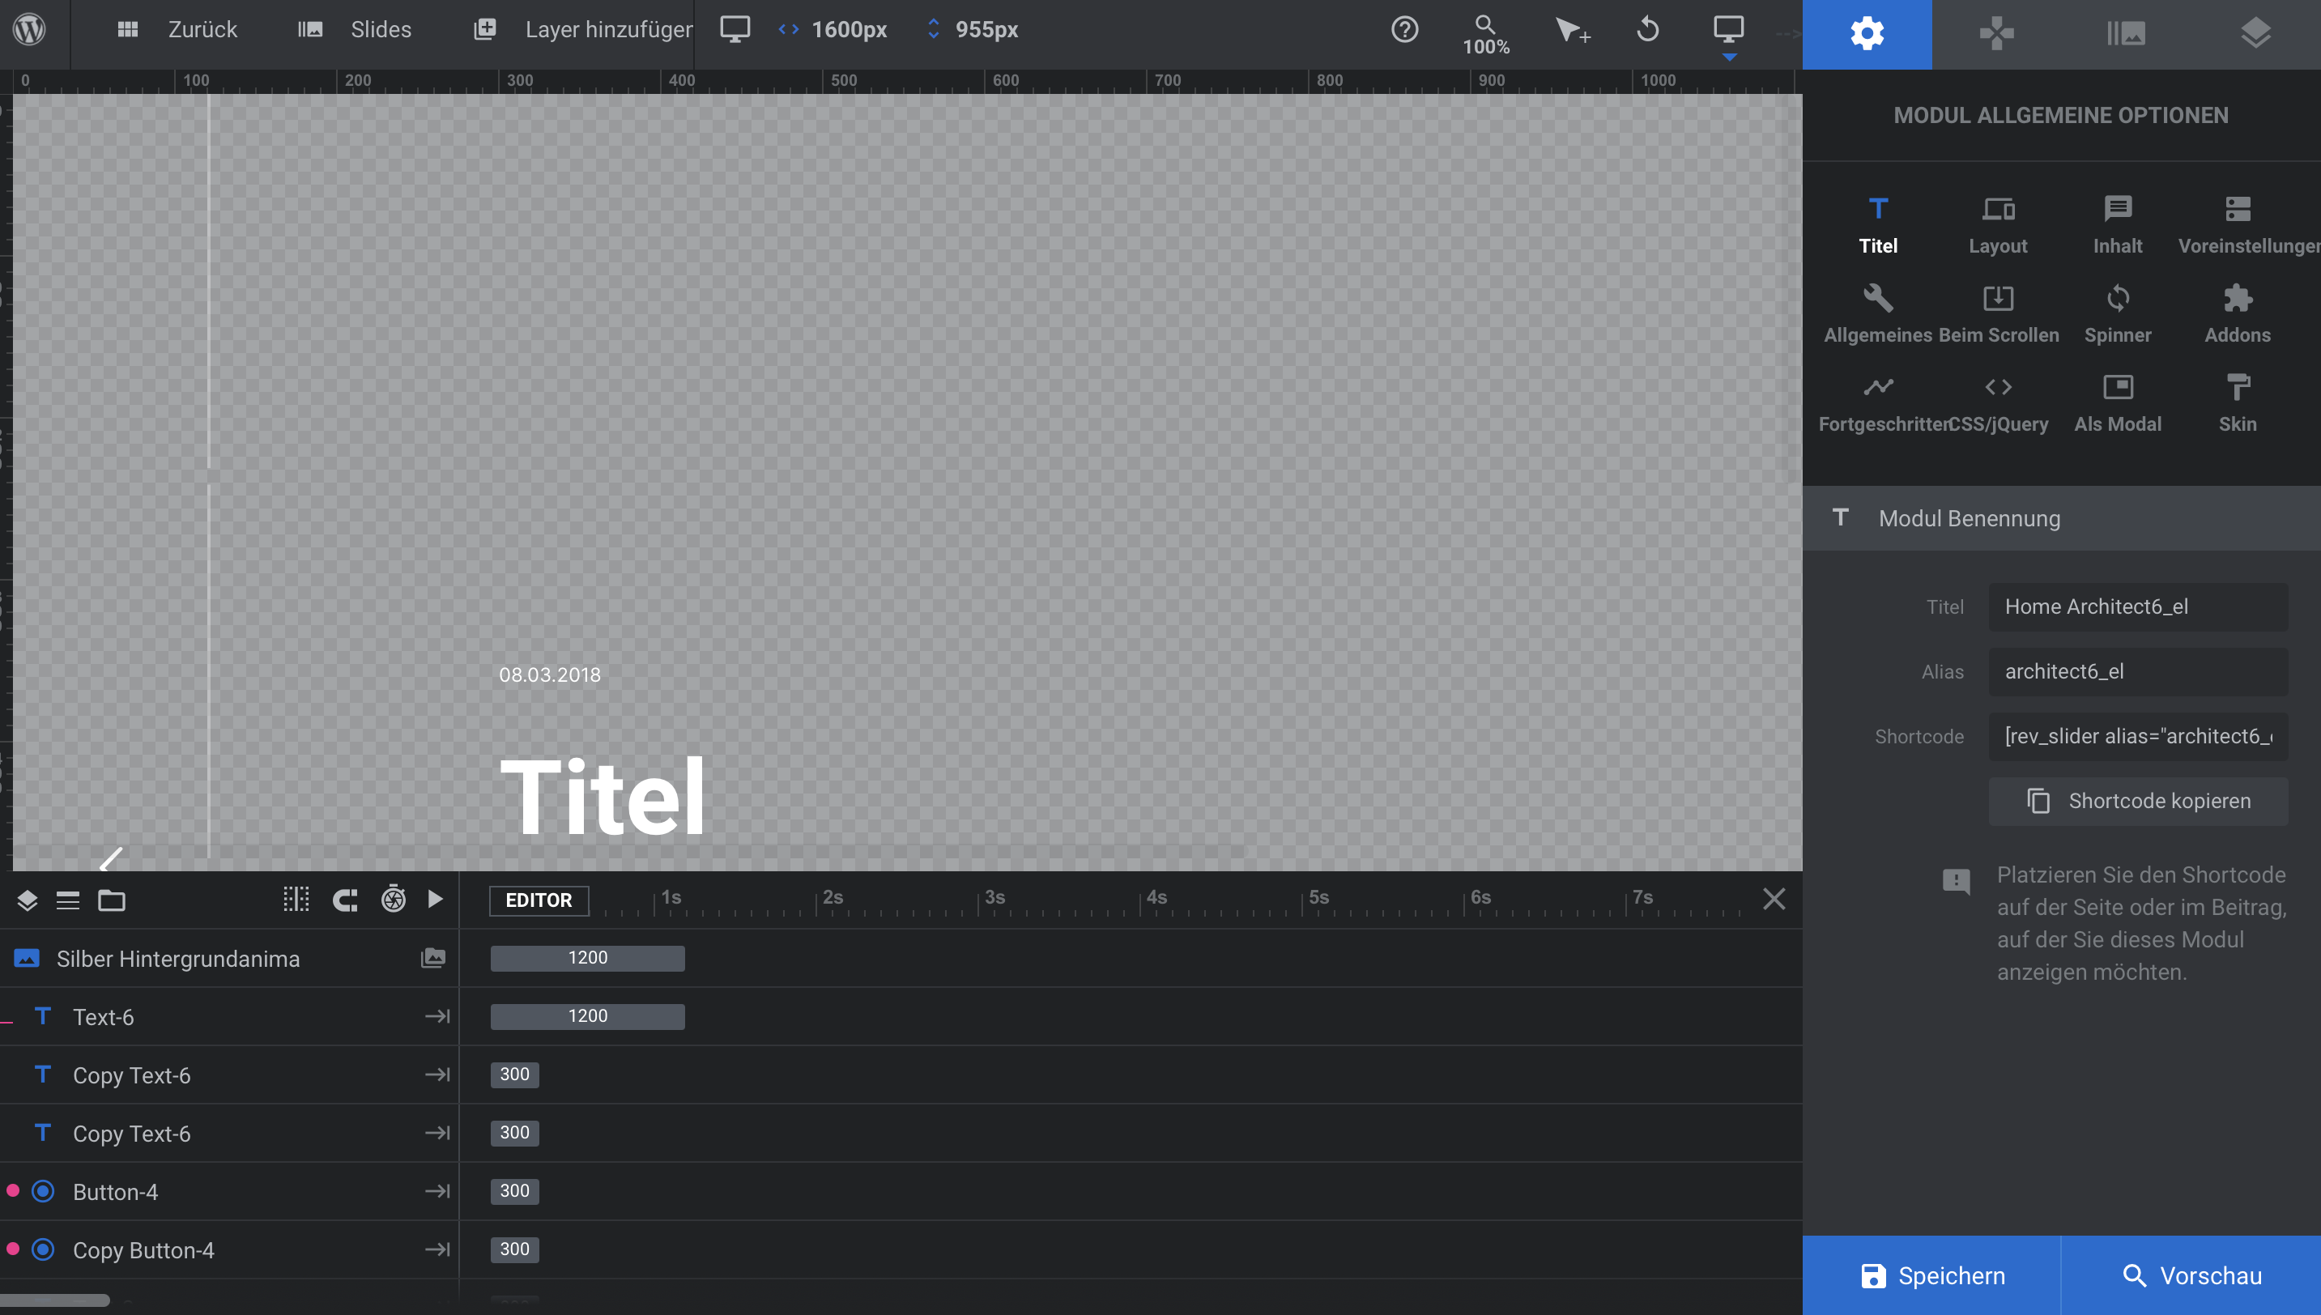2321x1315 pixels.
Task: Click the Copy Button-4 row arrow icon
Action: point(437,1249)
